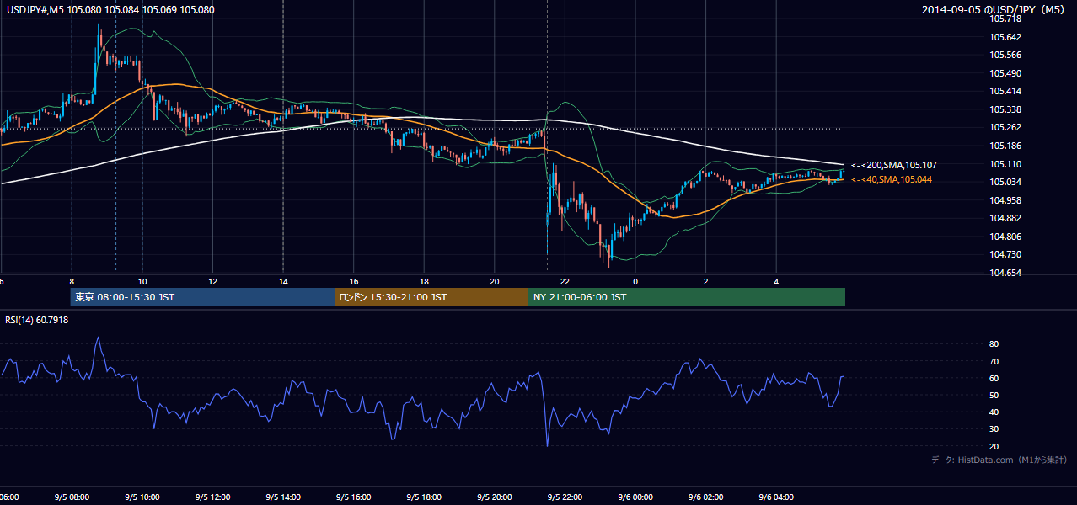The height and width of the screenshot is (505, 1077).
Task: Click the RSI 30 level label
Action: [x=994, y=428]
